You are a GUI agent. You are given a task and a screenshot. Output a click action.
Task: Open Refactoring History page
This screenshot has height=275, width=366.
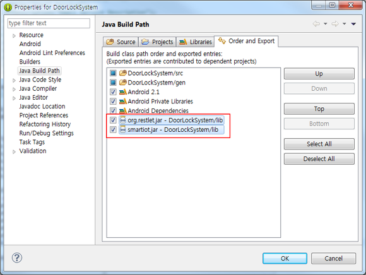[x=45, y=124]
